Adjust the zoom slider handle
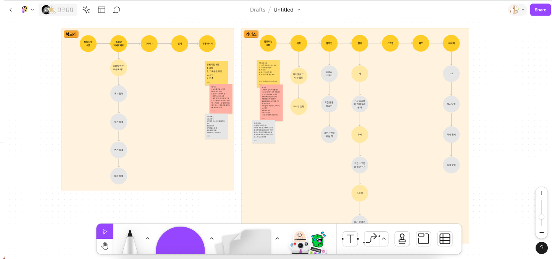Viewport: 552px width, 259px height. (x=541, y=217)
